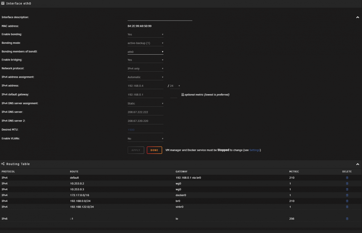
Task: Click the 192.168.122.0/24 route cell
Action: 82,207
